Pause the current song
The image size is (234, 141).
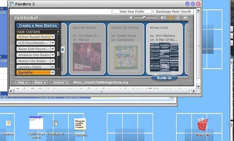178,18
